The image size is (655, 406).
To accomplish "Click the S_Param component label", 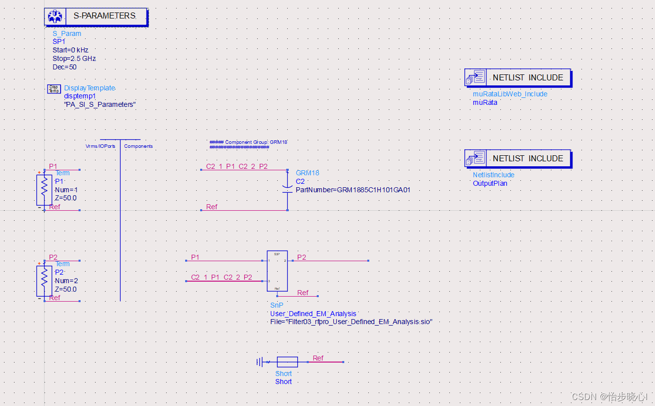I will point(67,33).
